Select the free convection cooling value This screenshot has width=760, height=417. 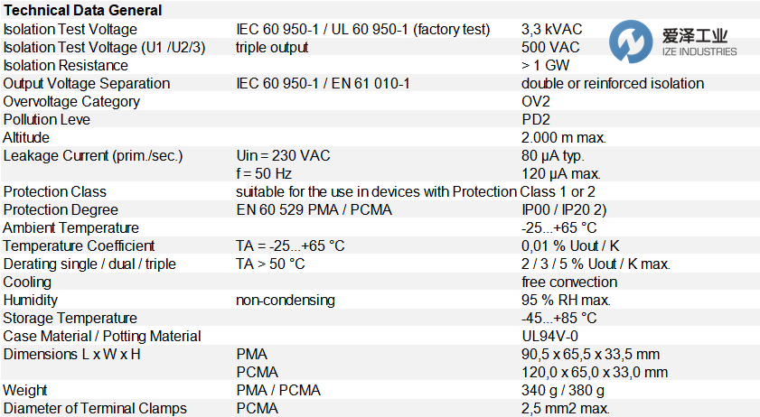tap(569, 282)
